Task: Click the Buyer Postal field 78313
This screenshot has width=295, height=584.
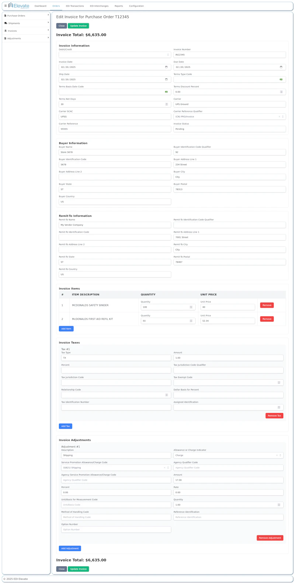Action: pos(230,189)
